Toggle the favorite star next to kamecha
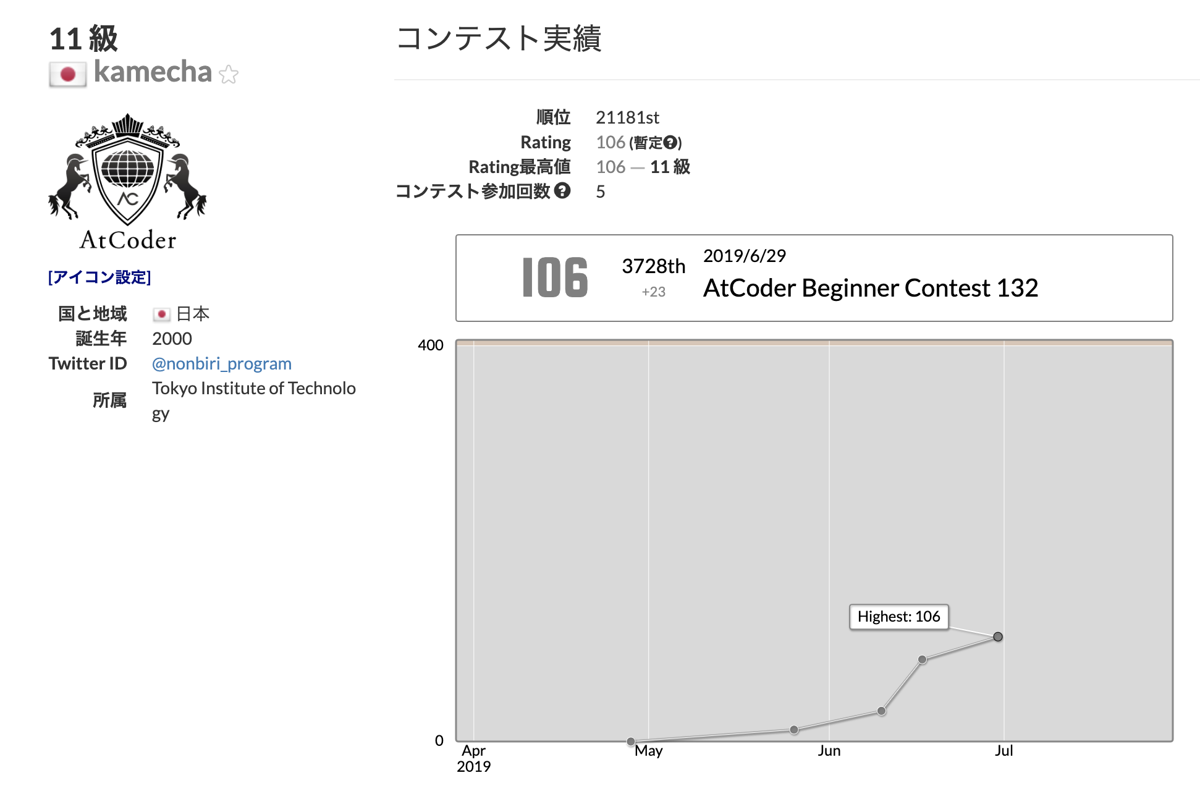The width and height of the screenshot is (1200, 786). [x=229, y=74]
